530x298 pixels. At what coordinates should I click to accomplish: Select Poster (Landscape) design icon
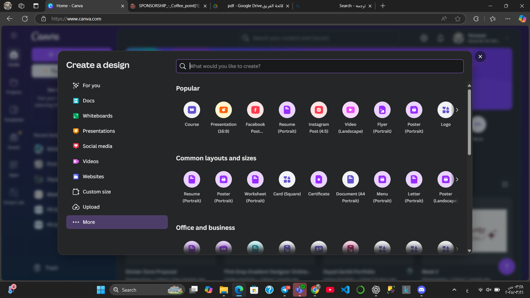click(x=446, y=179)
